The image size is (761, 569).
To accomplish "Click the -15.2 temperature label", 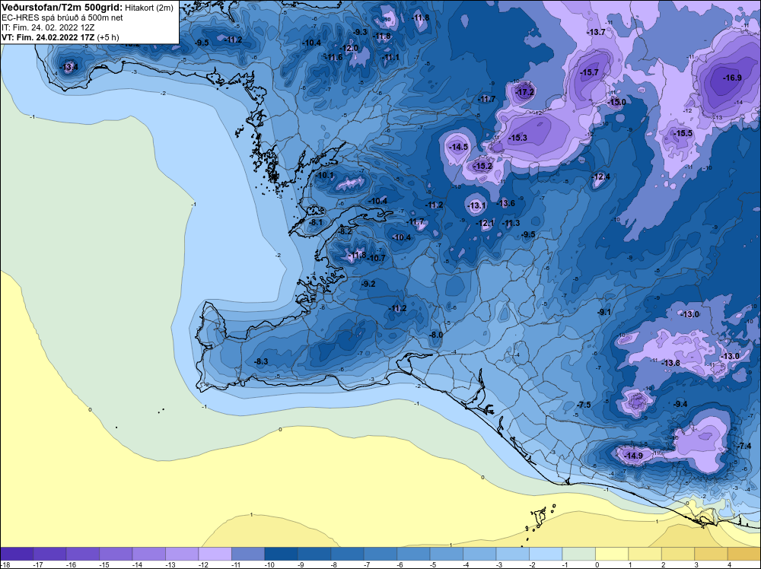I will point(483,166).
